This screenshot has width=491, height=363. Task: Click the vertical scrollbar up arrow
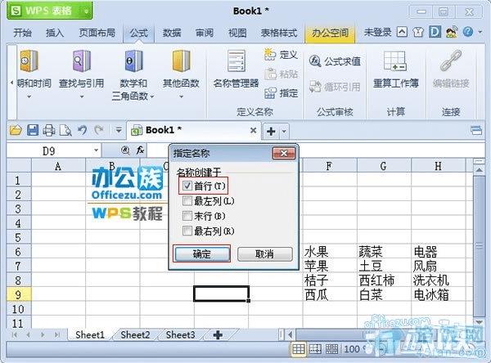pyautogui.click(x=479, y=170)
